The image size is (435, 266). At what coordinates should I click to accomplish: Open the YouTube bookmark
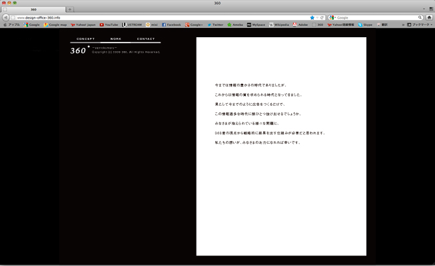(109, 25)
